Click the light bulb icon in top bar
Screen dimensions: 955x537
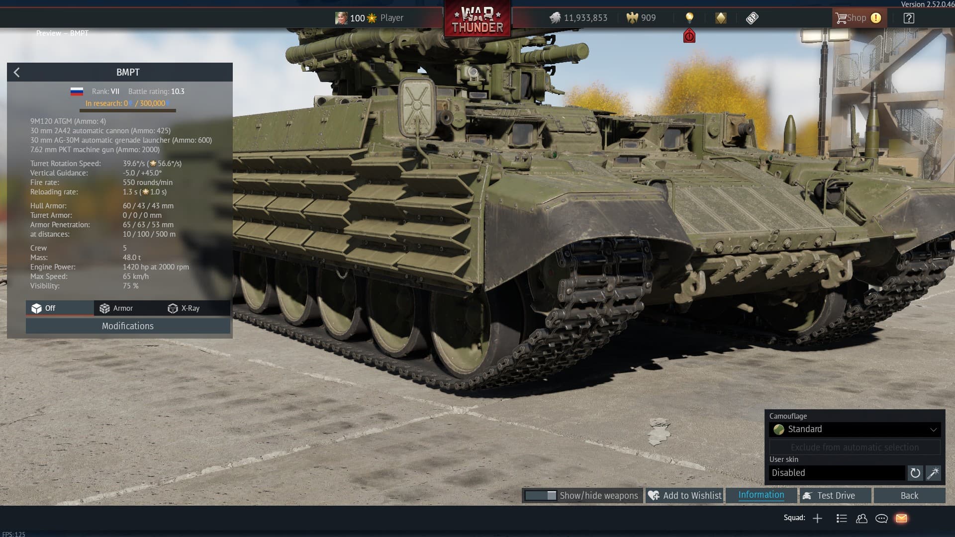click(689, 18)
